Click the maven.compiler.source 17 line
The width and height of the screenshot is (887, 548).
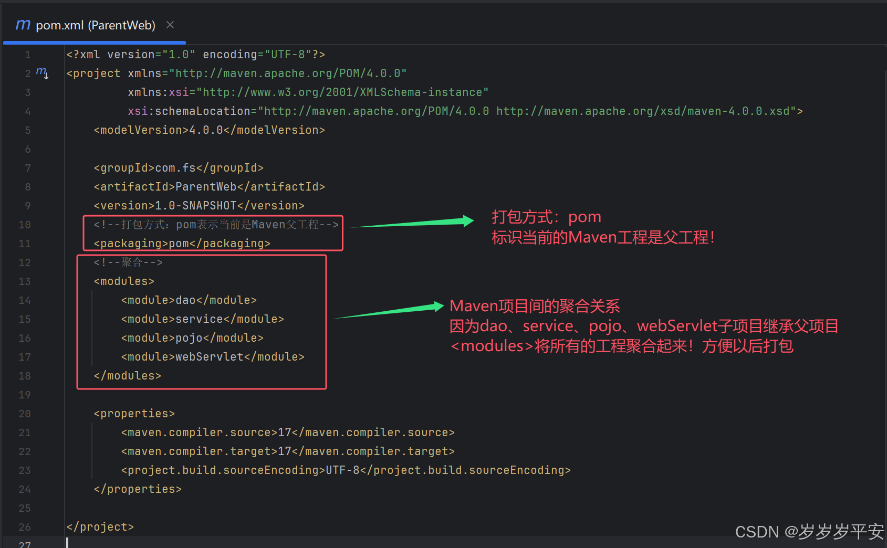[288, 433]
